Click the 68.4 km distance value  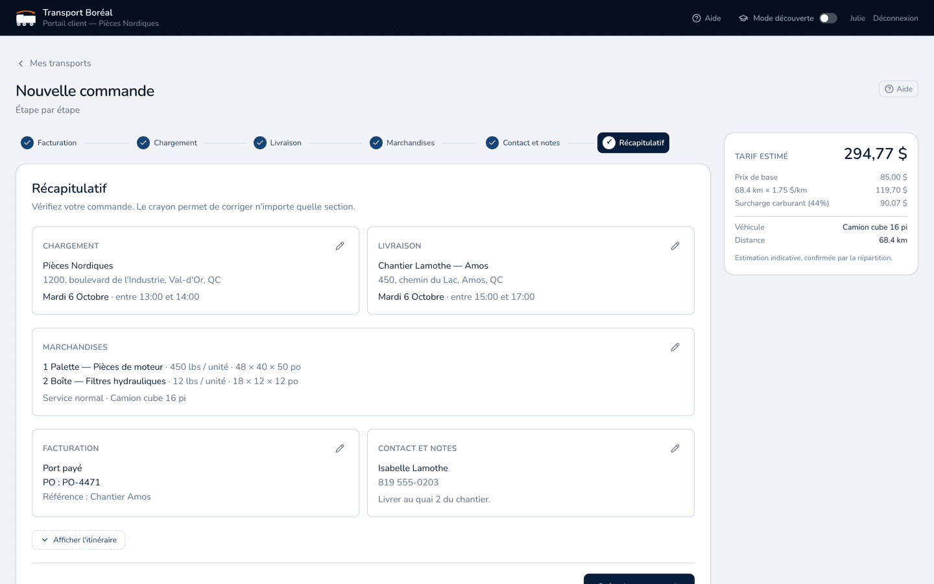pyautogui.click(x=892, y=240)
